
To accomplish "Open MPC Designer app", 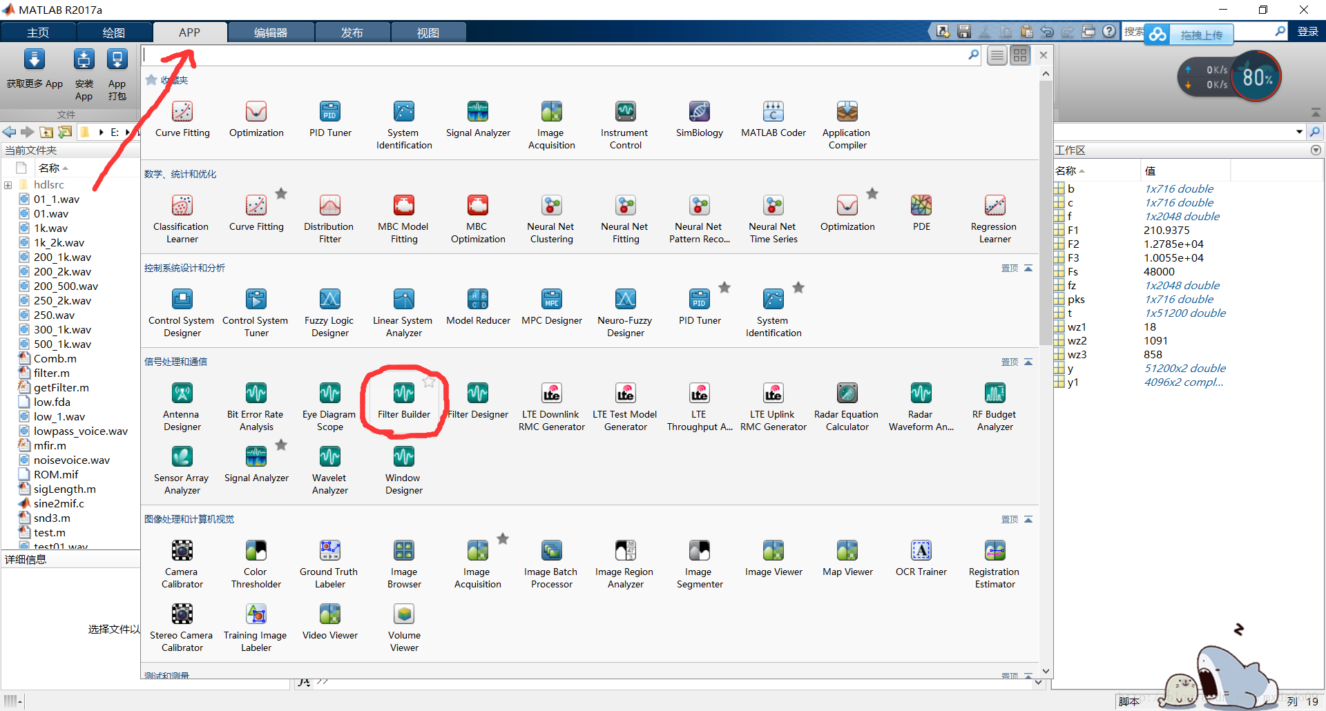I will (552, 306).
